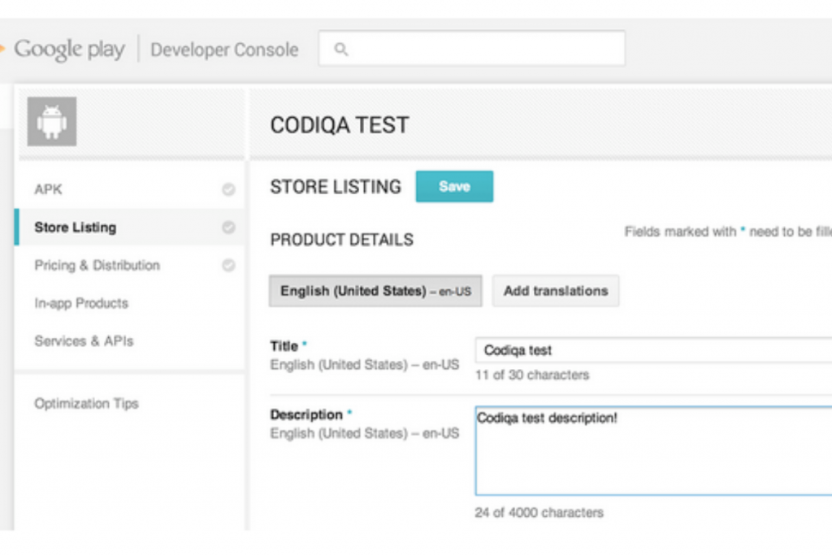Select English (United States) language tab

click(x=375, y=291)
